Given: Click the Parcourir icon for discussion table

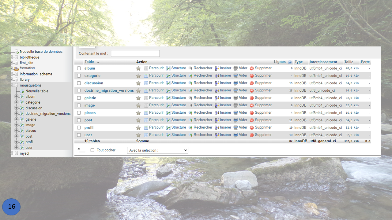Looking at the screenshot, I should [x=146, y=83].
